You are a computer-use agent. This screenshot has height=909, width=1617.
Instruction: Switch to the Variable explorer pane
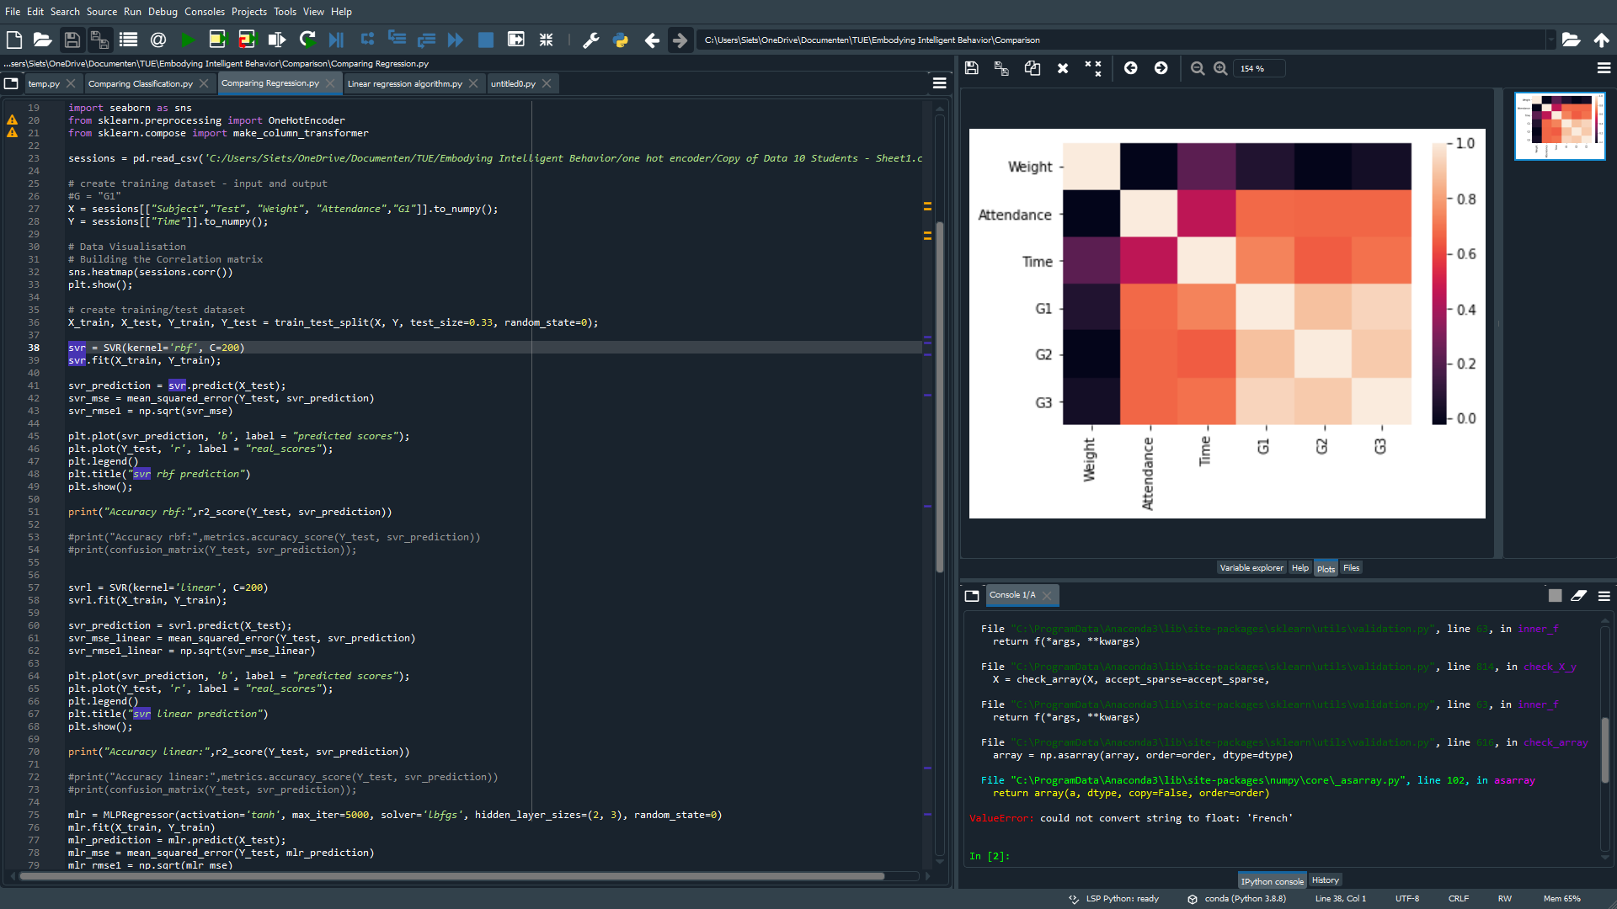(1251, 568)
